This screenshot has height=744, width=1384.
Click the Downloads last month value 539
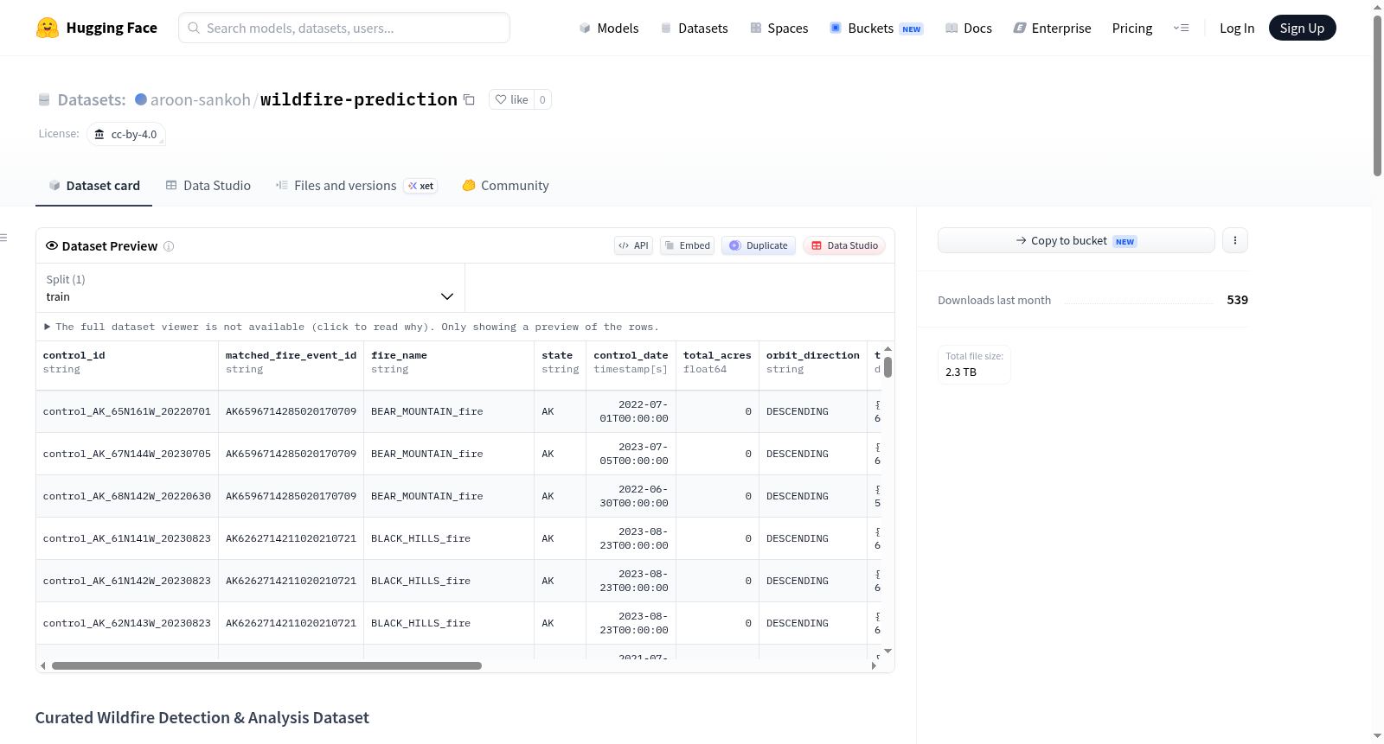(1237, 300)
